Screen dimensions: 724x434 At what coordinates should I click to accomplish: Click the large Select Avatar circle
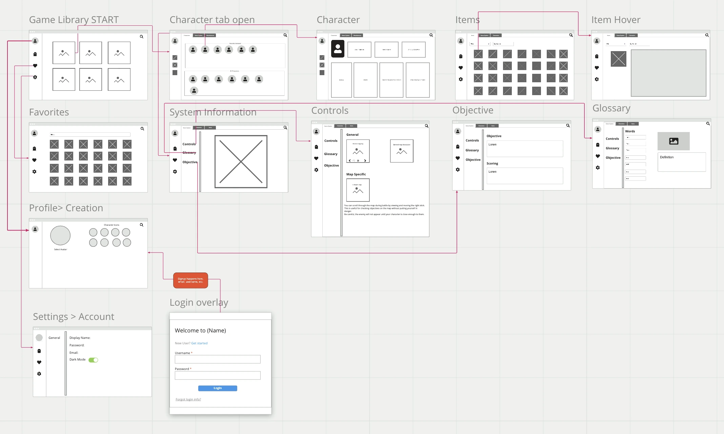[x=60, y=236]
